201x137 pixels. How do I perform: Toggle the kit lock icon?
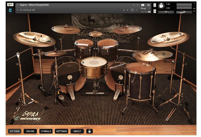point(90,131)
